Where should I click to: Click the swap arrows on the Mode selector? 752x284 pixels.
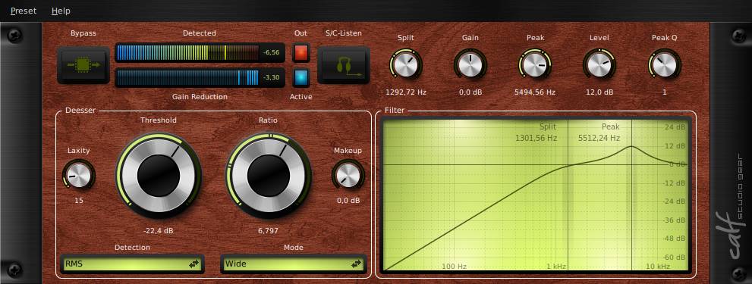(356, 264)
